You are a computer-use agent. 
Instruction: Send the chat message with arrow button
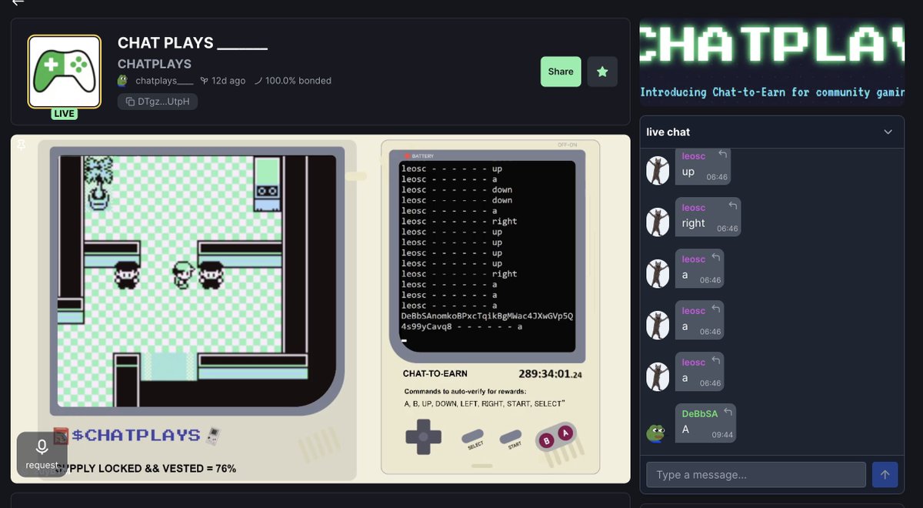tap(885, 475)
